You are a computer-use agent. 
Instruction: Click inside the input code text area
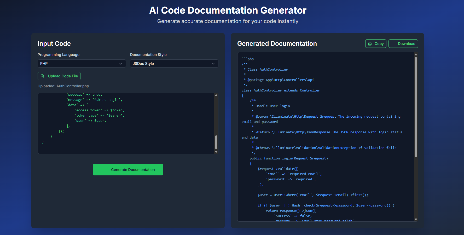(126, 123)
